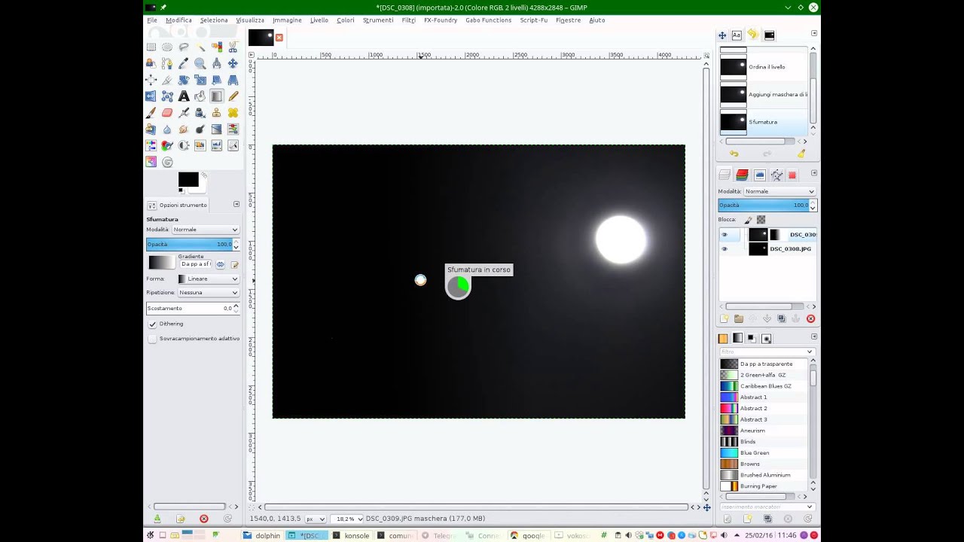Select the Clone stamp tool
This screenshot has height=542, width=964.
click(217, 113)
